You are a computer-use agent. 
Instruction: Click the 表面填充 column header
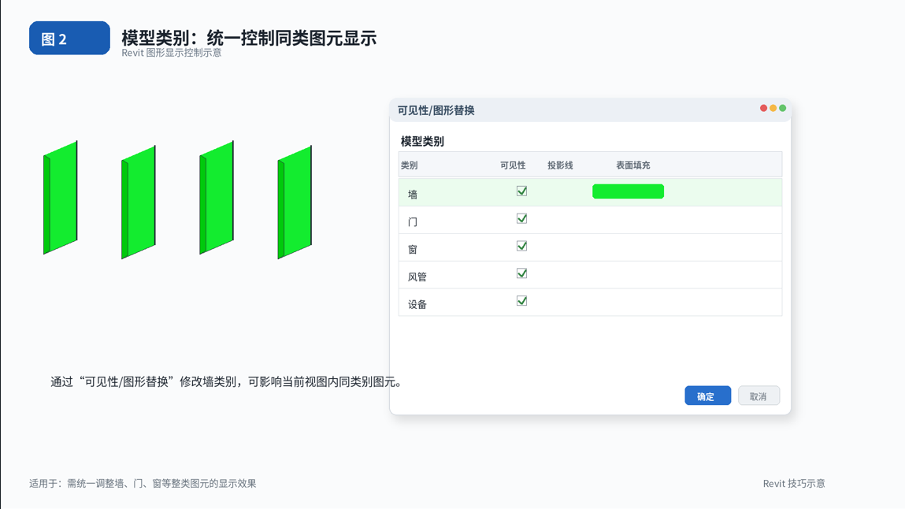click(632, 165)
